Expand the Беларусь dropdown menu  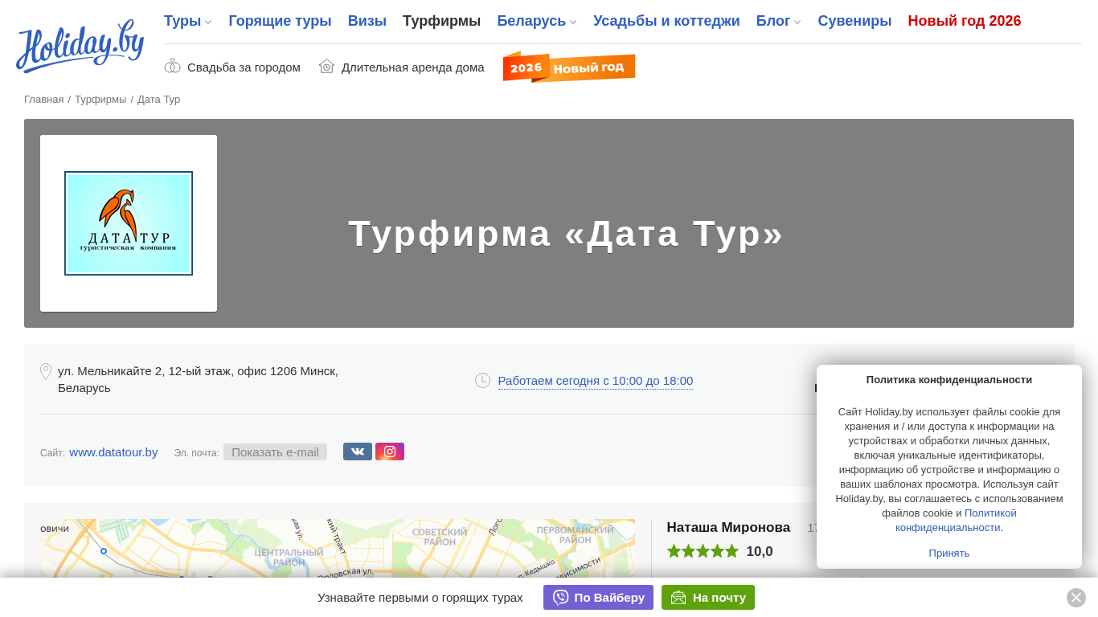coord(536,22)
